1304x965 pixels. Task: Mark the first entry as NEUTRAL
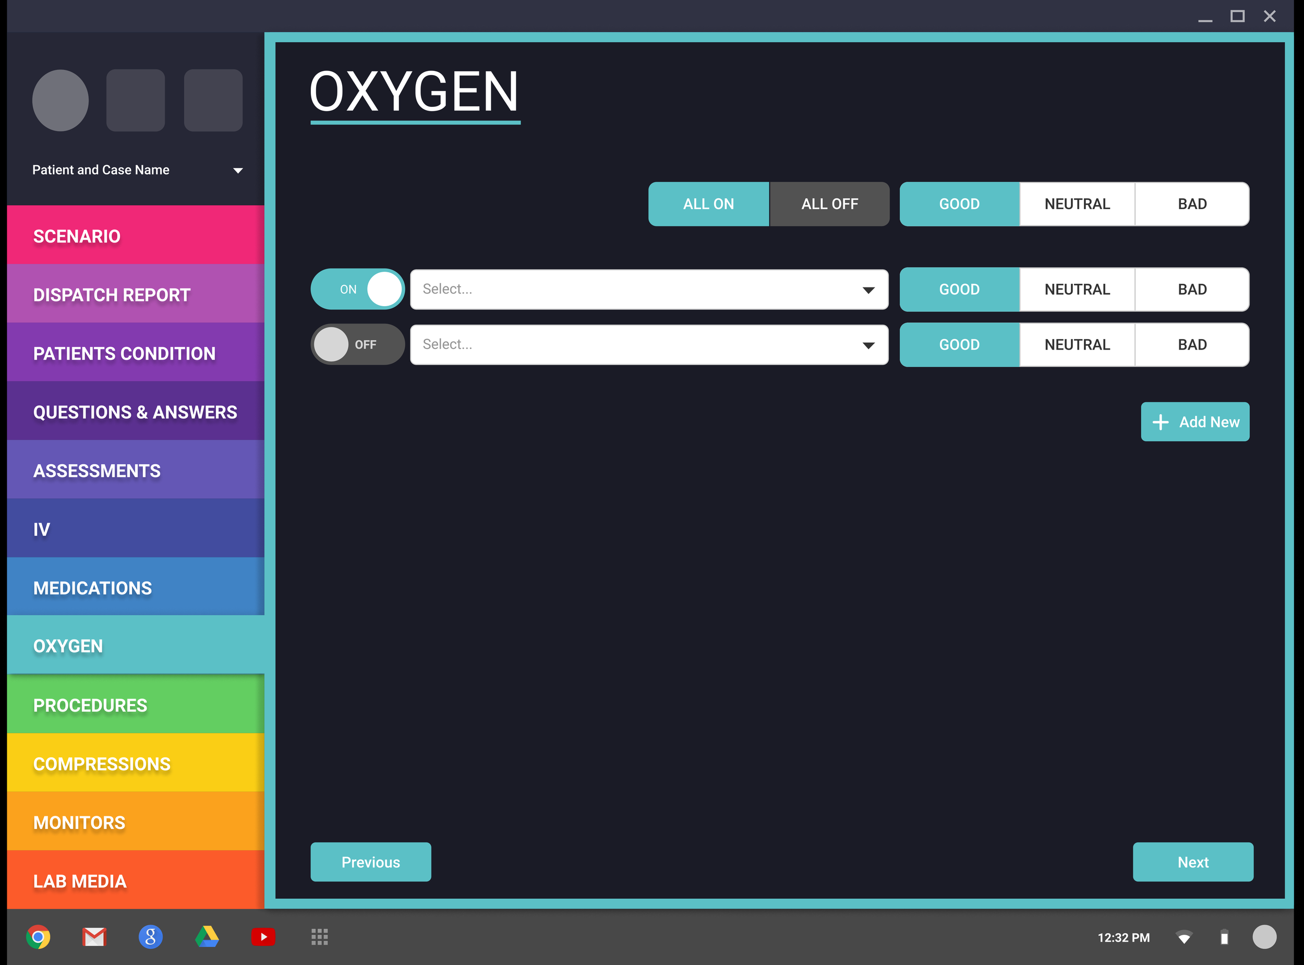[x=1076, y=289]
